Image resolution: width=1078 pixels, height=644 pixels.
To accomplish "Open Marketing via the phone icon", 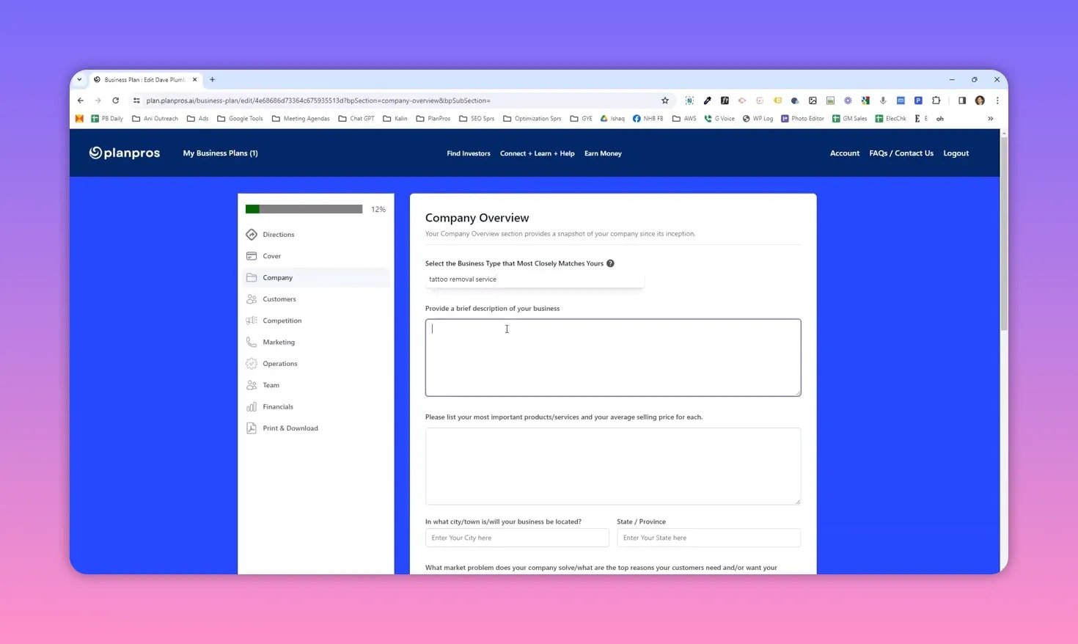I will tap(252, 342).
